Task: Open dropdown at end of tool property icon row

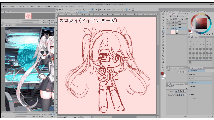Action: point(186,91)
